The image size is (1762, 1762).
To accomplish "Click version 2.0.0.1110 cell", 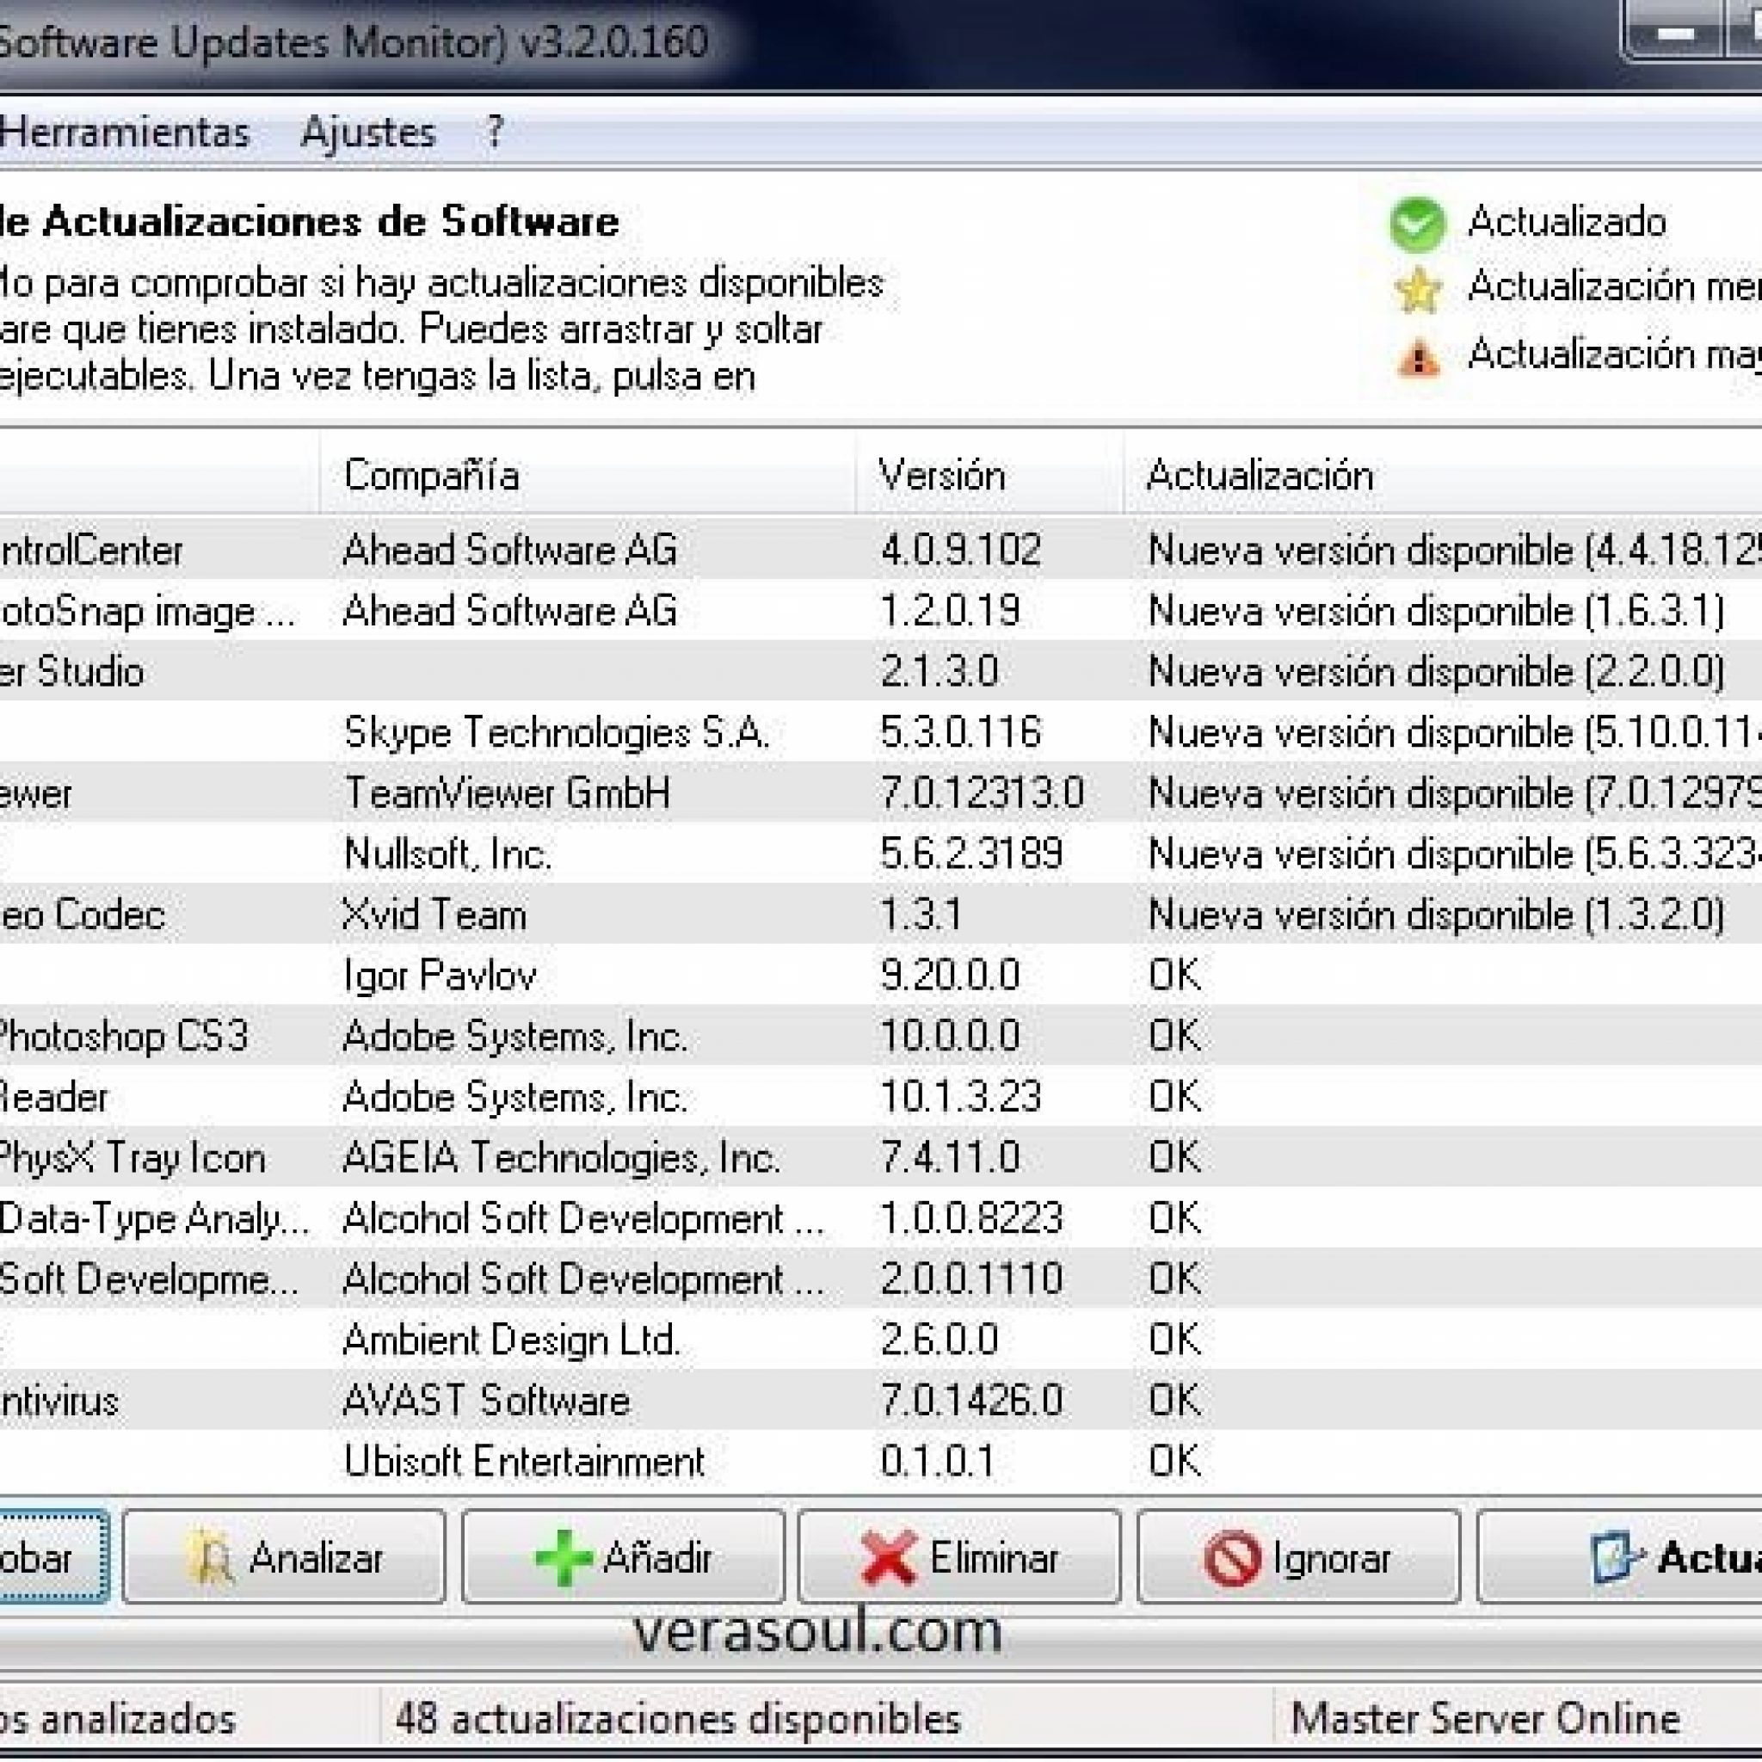I will 971,1278.
